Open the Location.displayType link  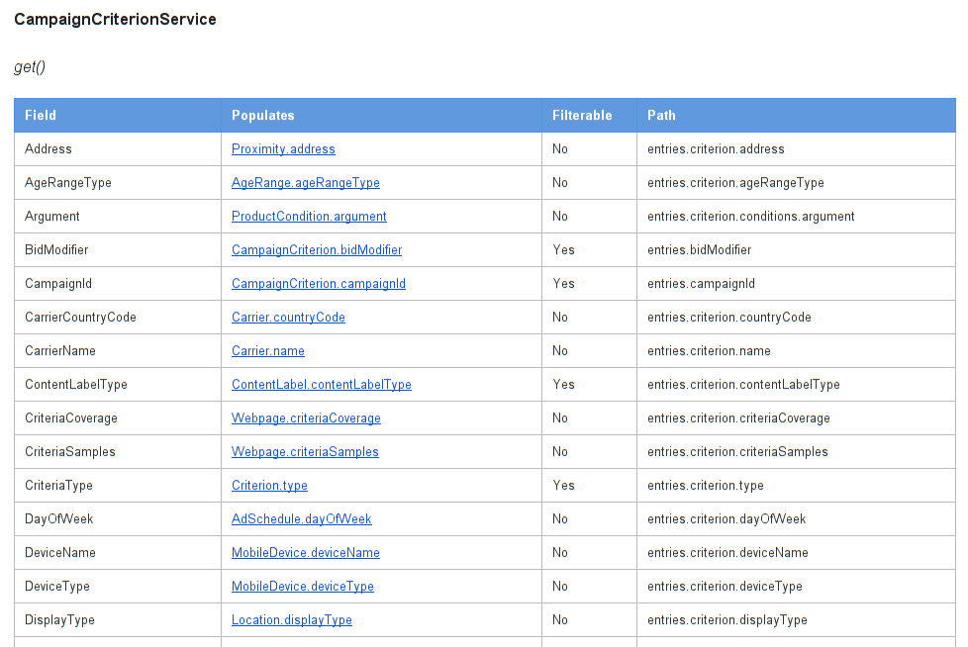click(291, 620)
